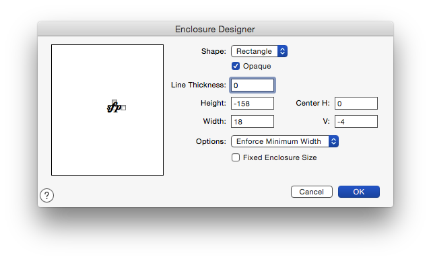Click the Options: label

coord(211,141)
